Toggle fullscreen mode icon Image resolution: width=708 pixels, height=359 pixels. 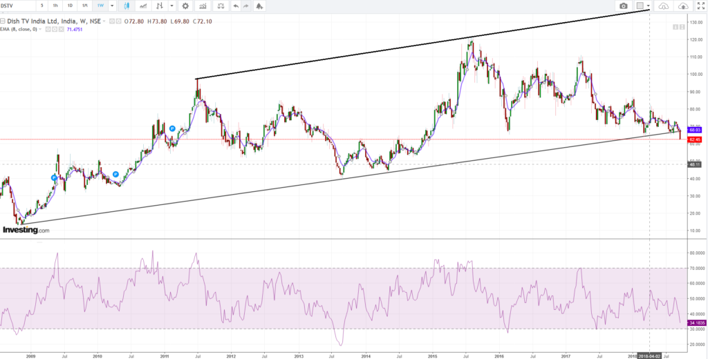pyautogui.click(x=701, y=6)
